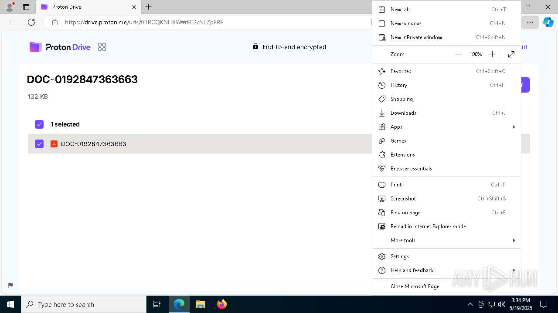Decrease zoom with minus button
Viewport: 558px width, 313px height.
tap(458, 54)
